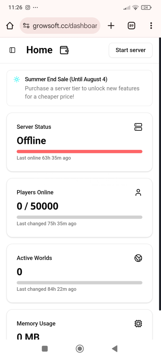
Task: Click the sun icon in sale banner
Action: (x=17, y=79)
